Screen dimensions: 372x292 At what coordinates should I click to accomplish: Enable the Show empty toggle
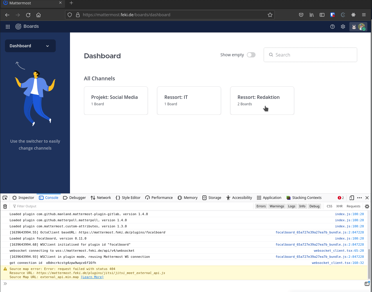(251, 55)
